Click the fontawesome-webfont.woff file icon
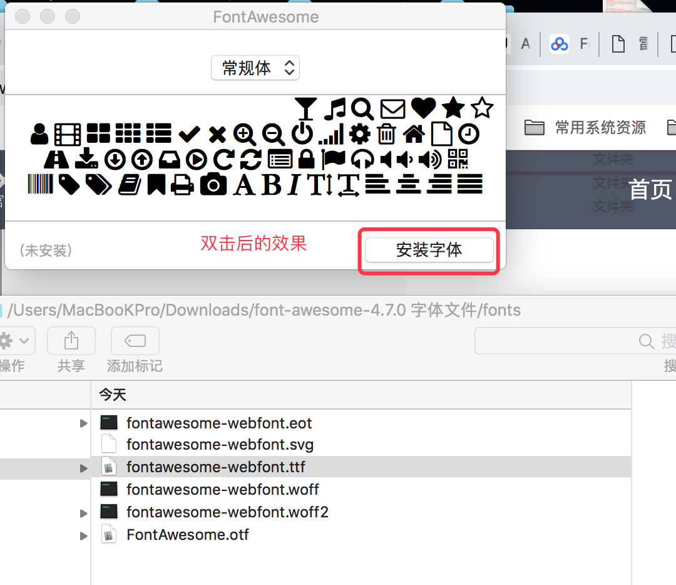The image size is (676, 585). 109,489
